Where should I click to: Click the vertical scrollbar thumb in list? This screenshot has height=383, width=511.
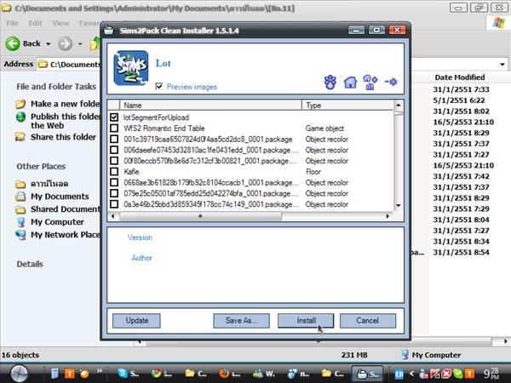tap(398, 113)
